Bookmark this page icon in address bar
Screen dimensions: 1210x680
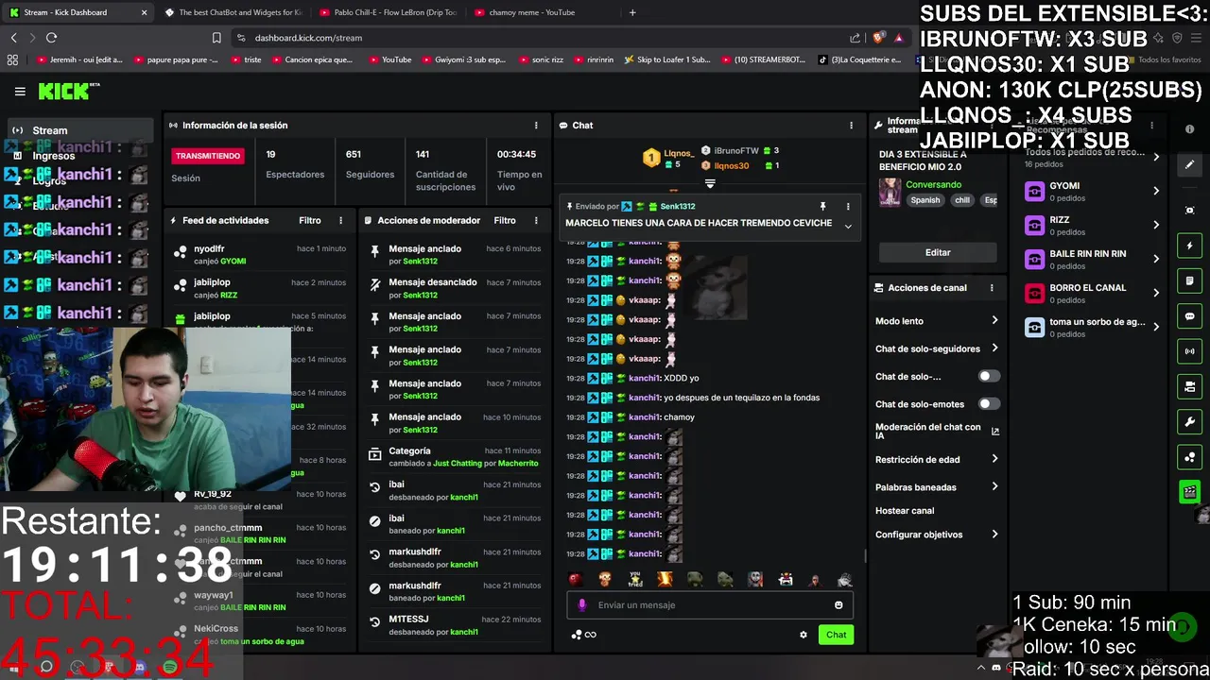pos(216,38)
